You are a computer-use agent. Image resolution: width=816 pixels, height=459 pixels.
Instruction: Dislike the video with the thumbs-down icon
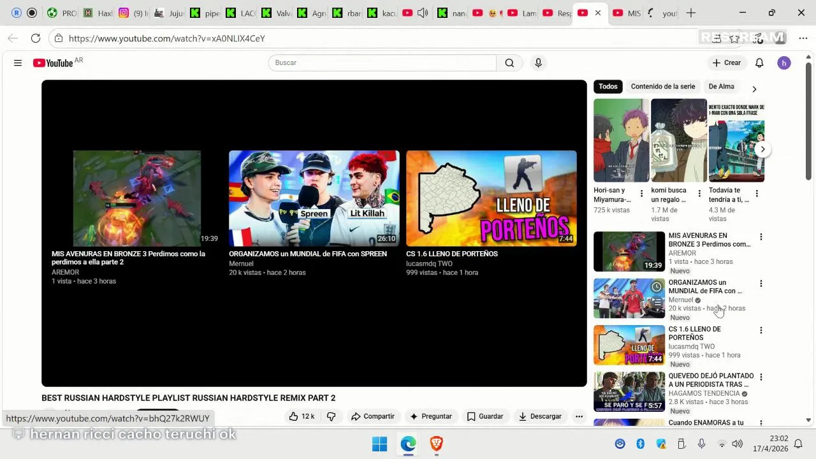[x=331, y=416]
